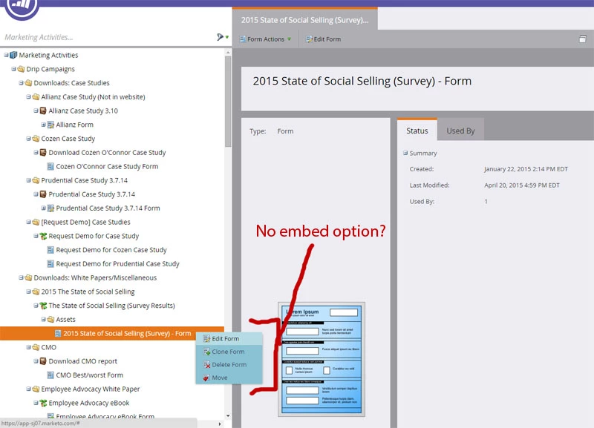
Task: Select the Status tab
Action: coord(417,130)
